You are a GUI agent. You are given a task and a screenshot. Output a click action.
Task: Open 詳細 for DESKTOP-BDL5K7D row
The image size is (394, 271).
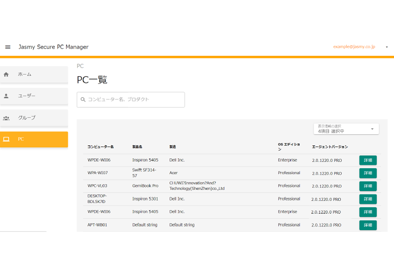point(368,199)
